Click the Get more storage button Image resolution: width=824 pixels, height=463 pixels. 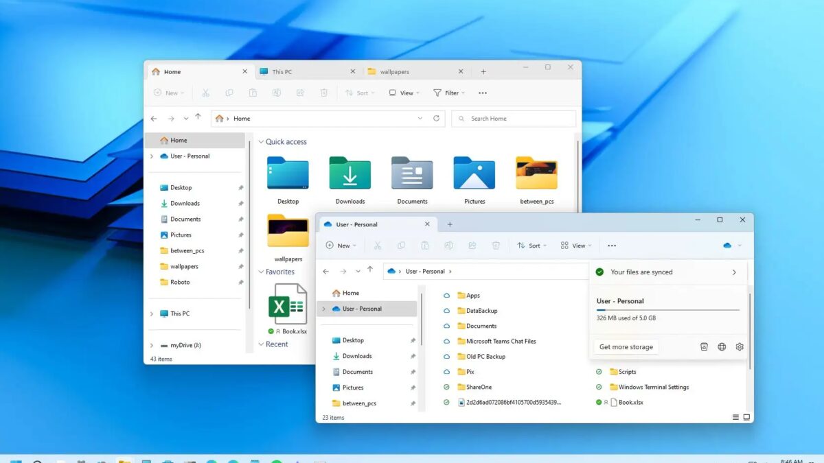pos(626,347)
